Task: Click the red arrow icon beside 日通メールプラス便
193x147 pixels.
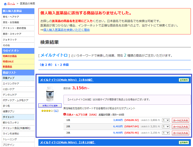Action: [x=65, y=114]
